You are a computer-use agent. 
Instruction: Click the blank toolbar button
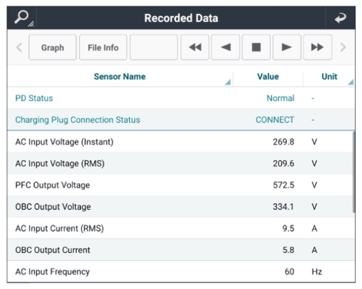[x=154, y=47]
